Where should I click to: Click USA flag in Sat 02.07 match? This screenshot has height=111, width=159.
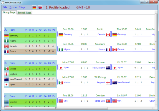tap(115, 101)
